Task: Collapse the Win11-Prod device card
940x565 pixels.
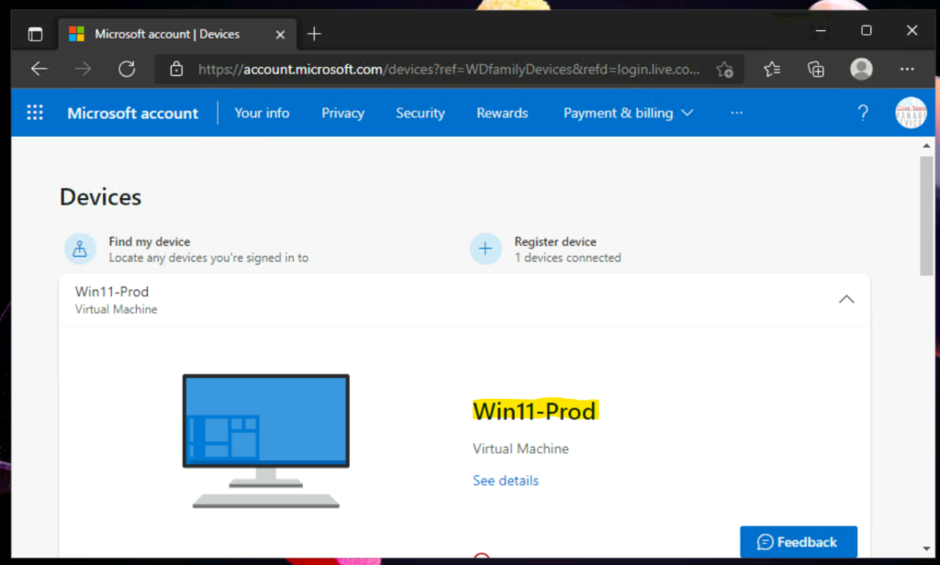Action: tap(846, 299)
